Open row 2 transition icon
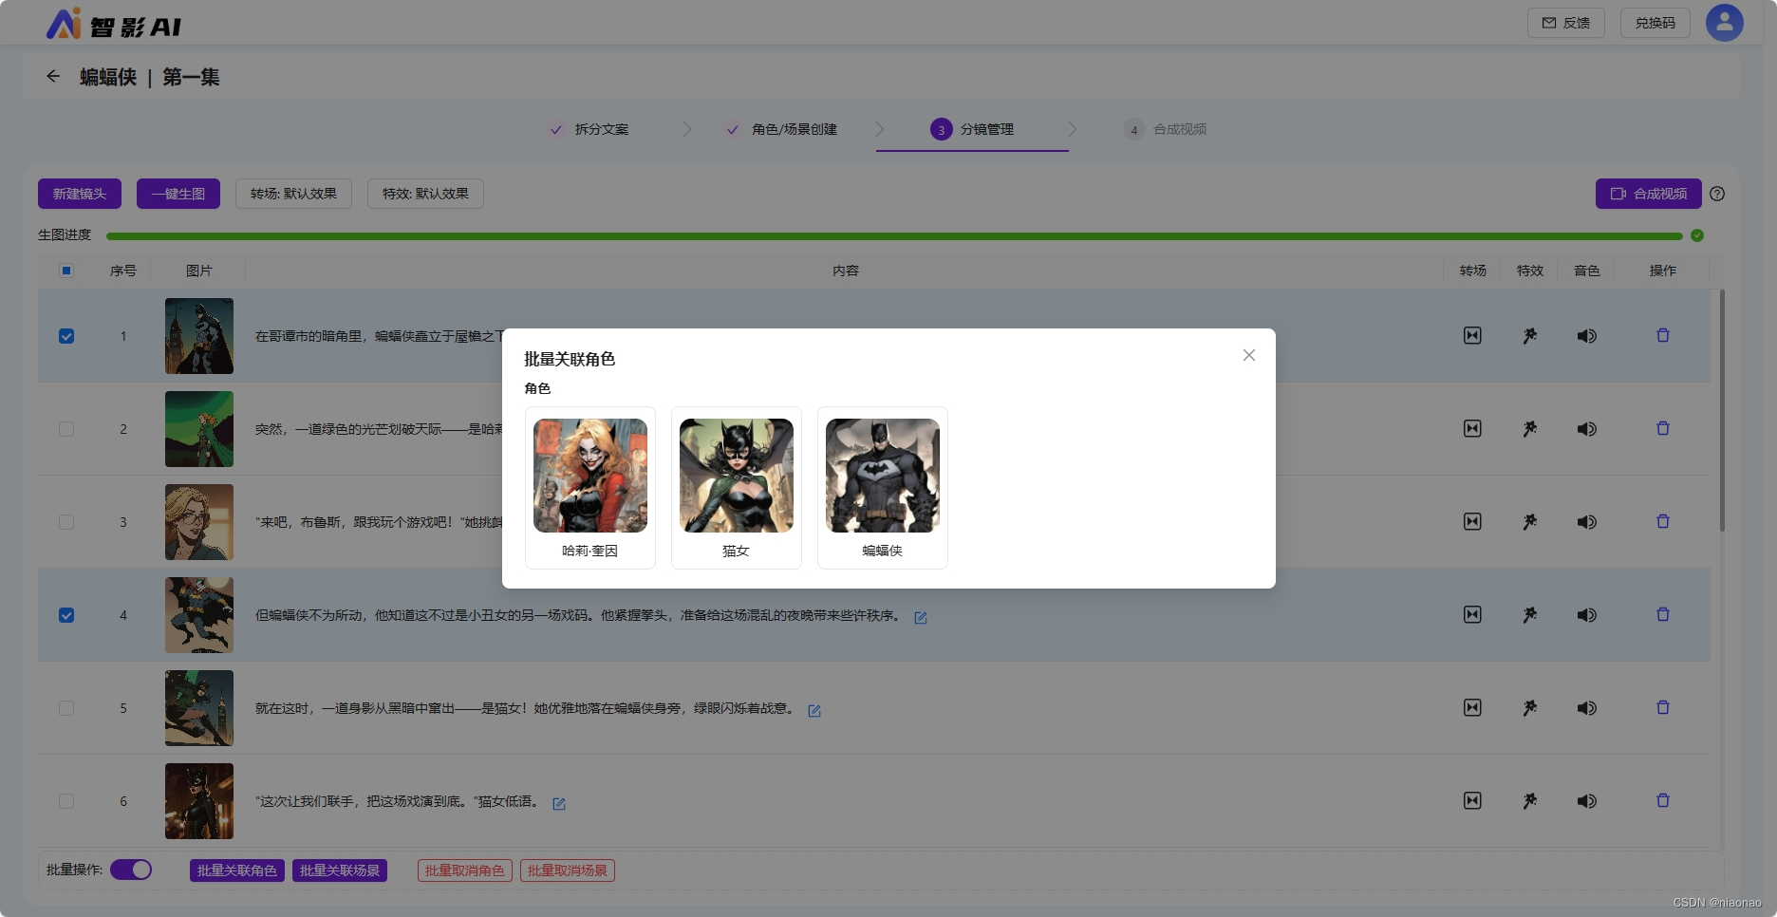The image size is (1777, 917). 1472,428
